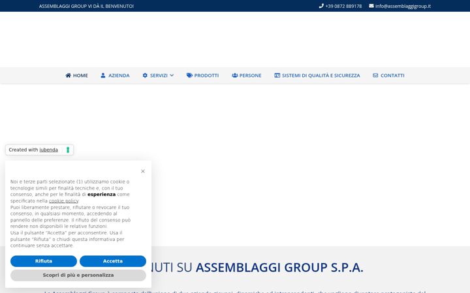Screen dimensions: 470x293
Task: Open the AZIENDA menu item
Action: coord(115,76)
